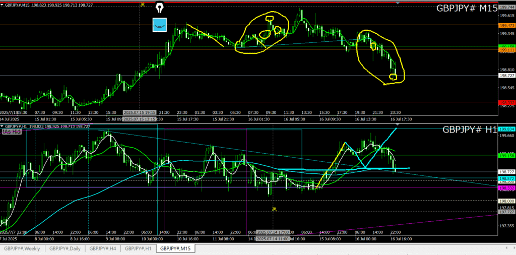Screen dimensions: 516x255
Task: Click the 2025.07.14 11:00 time label
Action: point(273,238)
